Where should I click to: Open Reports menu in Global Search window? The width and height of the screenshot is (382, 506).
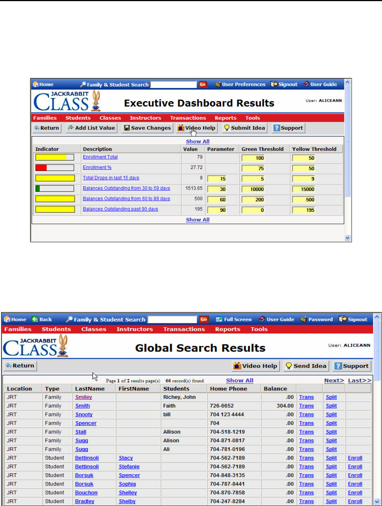pyautogui.click(x=228, y=329)
